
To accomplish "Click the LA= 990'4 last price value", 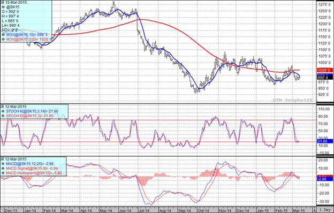I will pyautogui.click(x=11, y=26).
